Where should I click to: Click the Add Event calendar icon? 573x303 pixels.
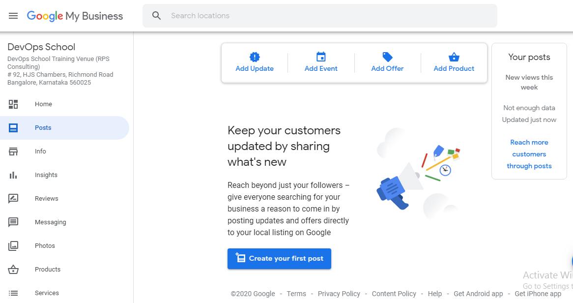321,57
